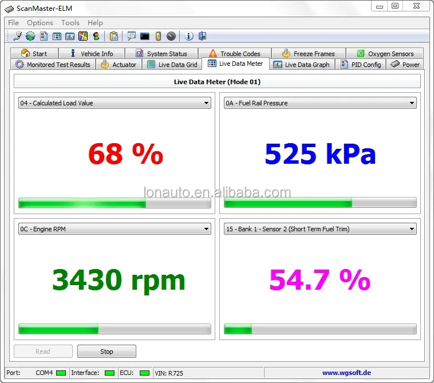
Task: Open the Start tab
Action: [34, 53]
